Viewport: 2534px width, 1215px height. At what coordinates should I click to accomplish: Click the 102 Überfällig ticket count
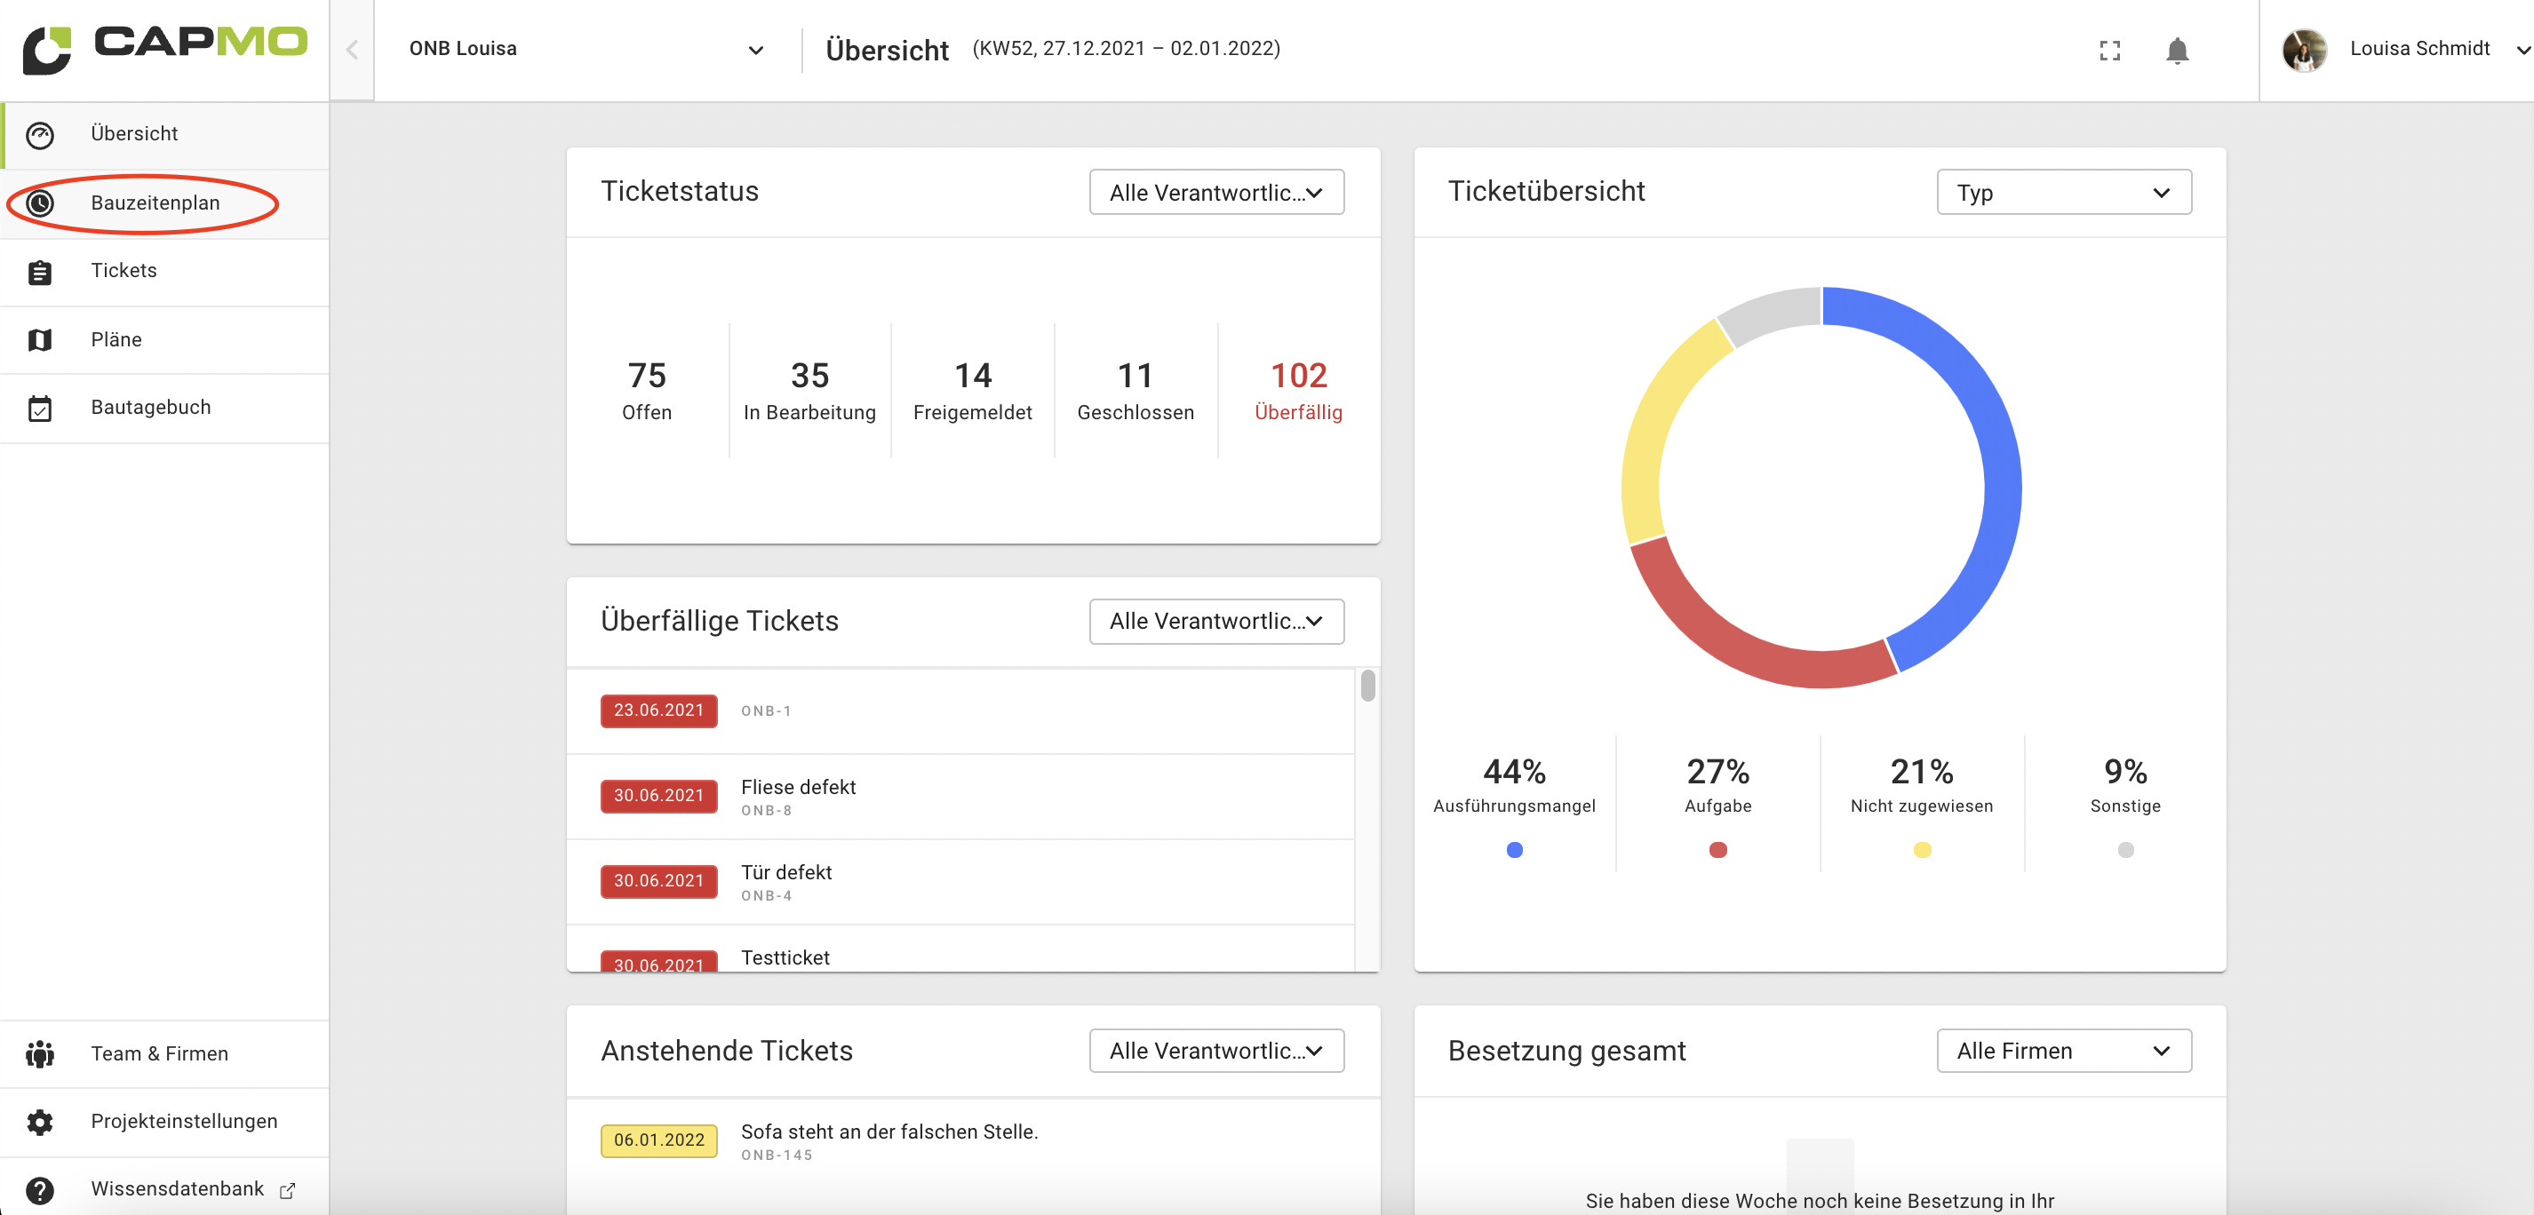(1297, 389)
